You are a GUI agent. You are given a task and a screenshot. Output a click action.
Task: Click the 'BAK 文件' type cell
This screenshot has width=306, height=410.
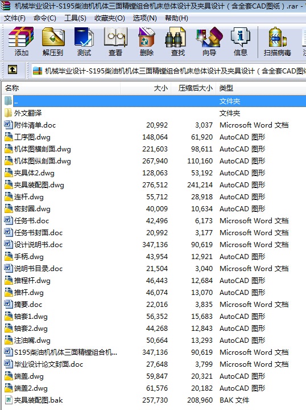[x=234, y=400]
